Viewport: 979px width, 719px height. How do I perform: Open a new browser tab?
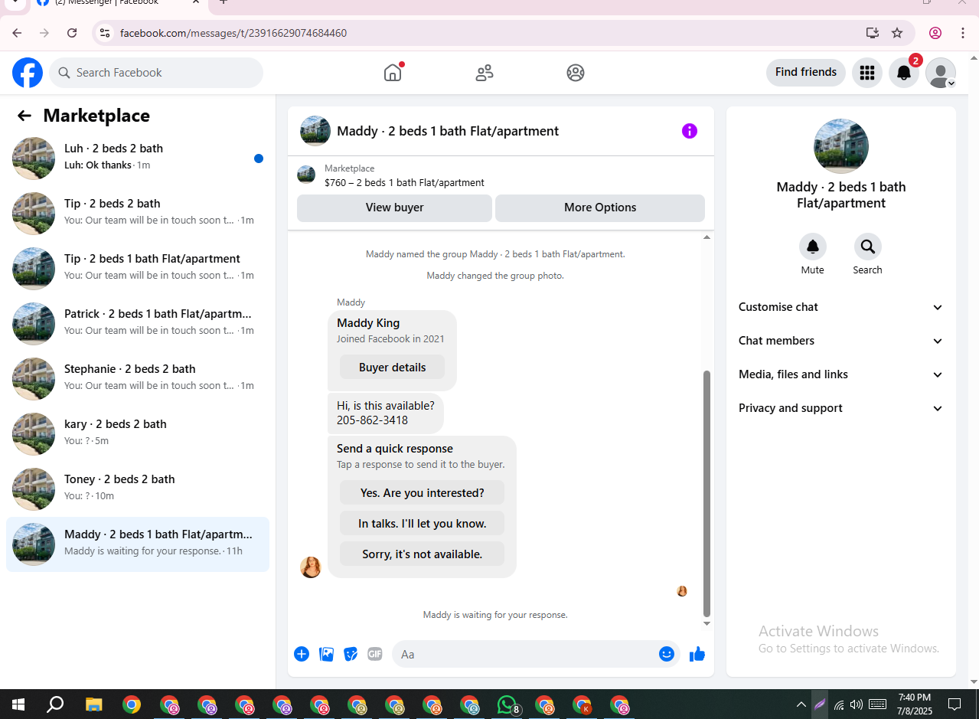pos(224,2)
